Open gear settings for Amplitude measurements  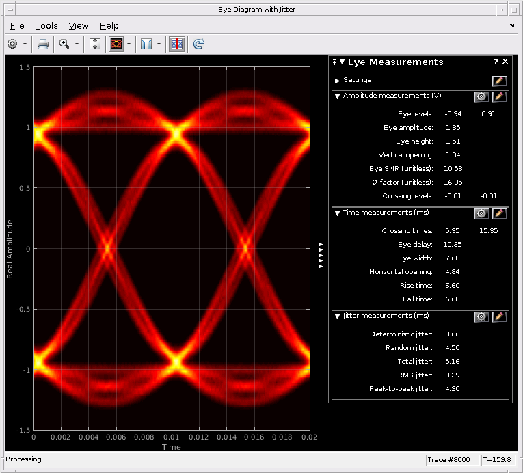481,96
